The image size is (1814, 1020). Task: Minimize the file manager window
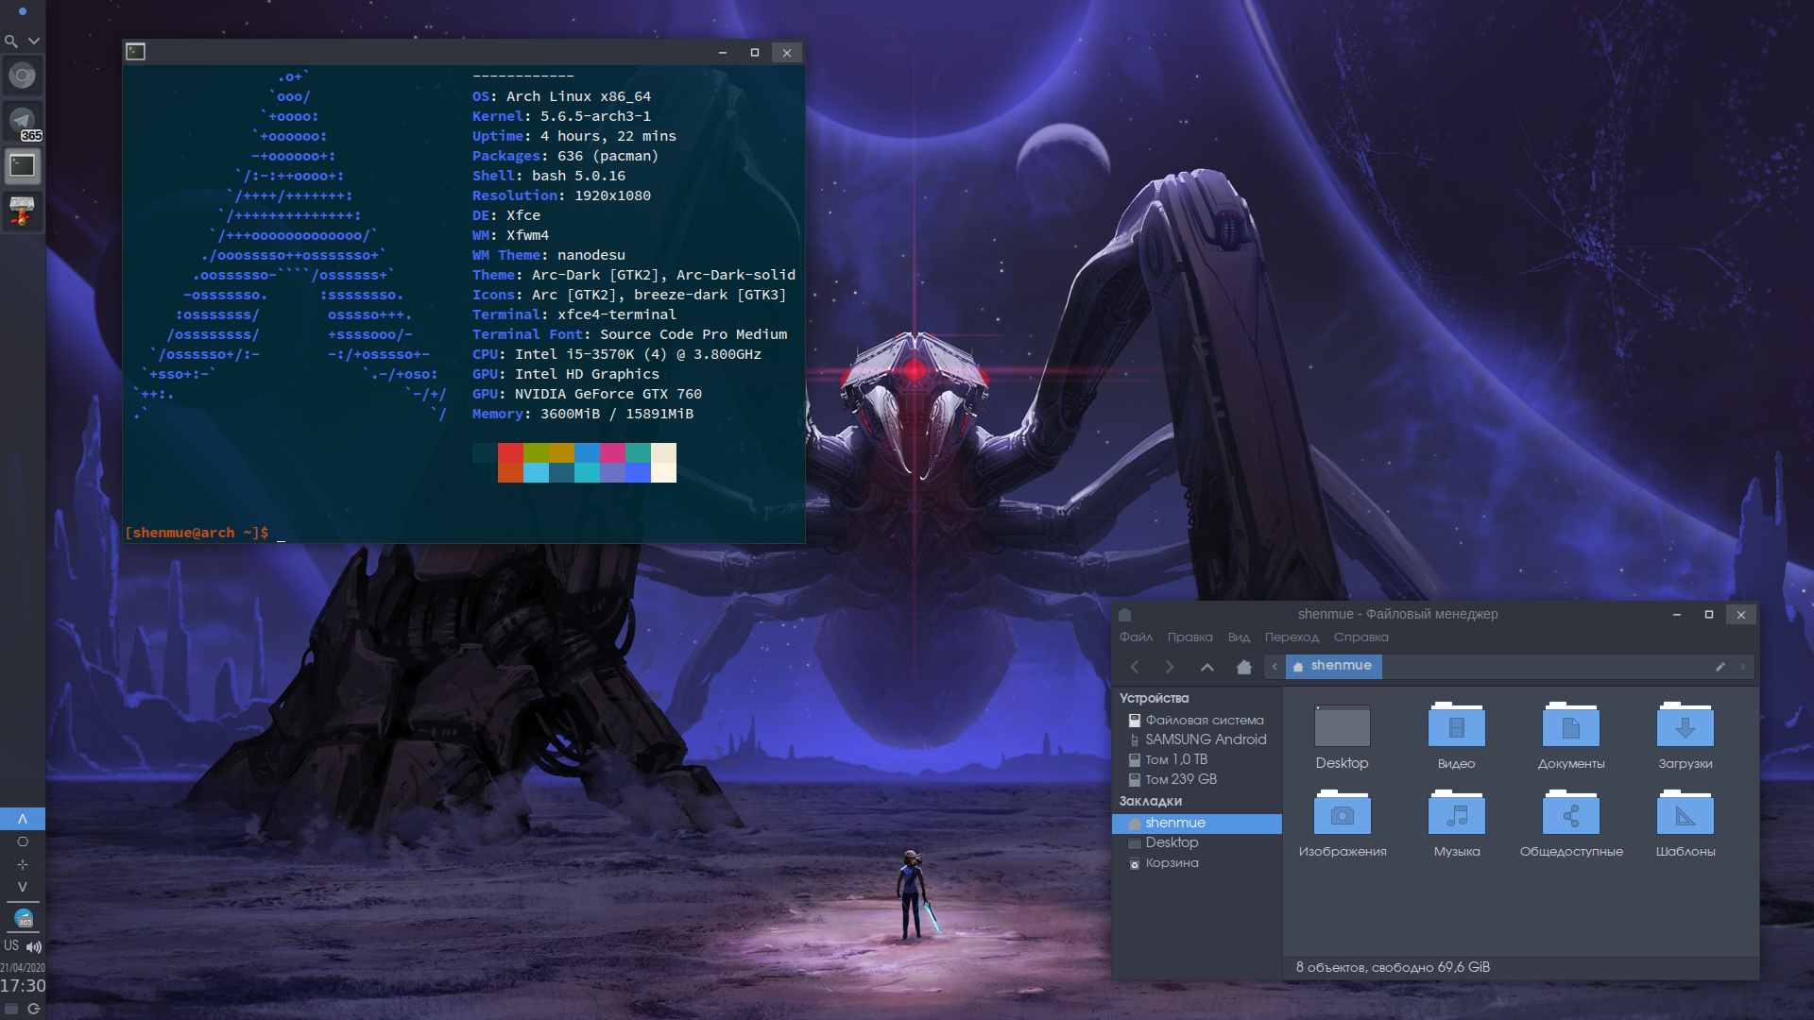click(x=1677, y=615)
